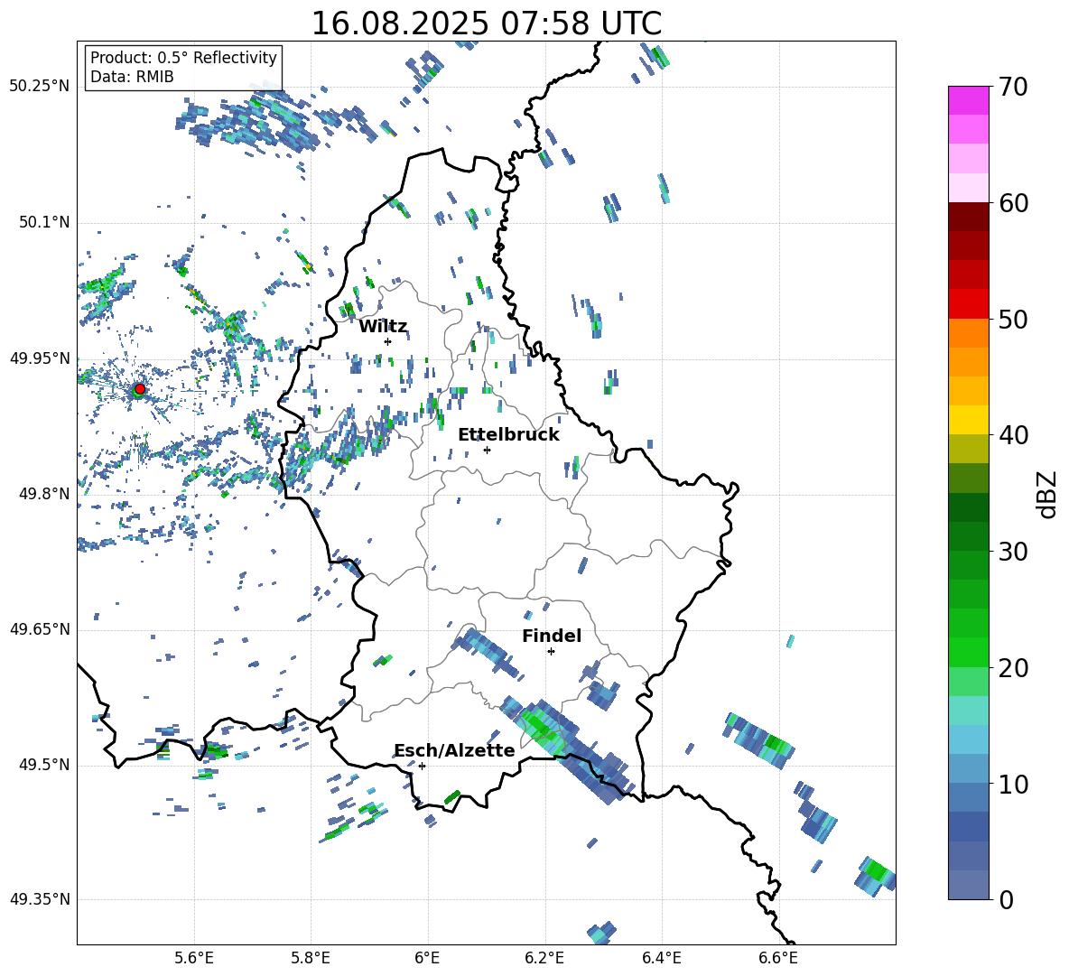The width and height of the screenshot is (1069, 976).
Task: Click the Esch/Alzette cross marker
Action: click(422, 766)
